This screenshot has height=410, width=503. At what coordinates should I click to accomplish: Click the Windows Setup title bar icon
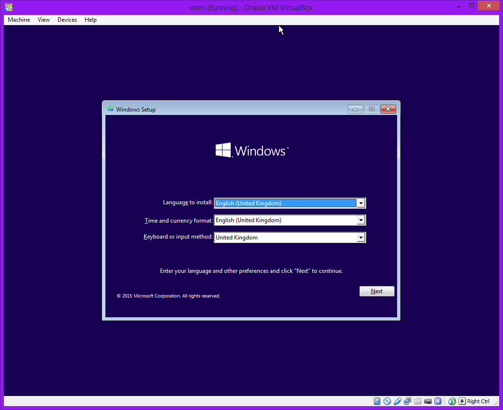(110, 109)
